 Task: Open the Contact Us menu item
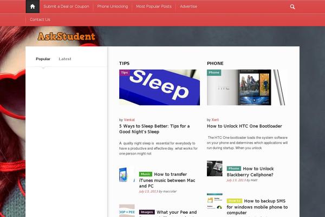point(40,20)
